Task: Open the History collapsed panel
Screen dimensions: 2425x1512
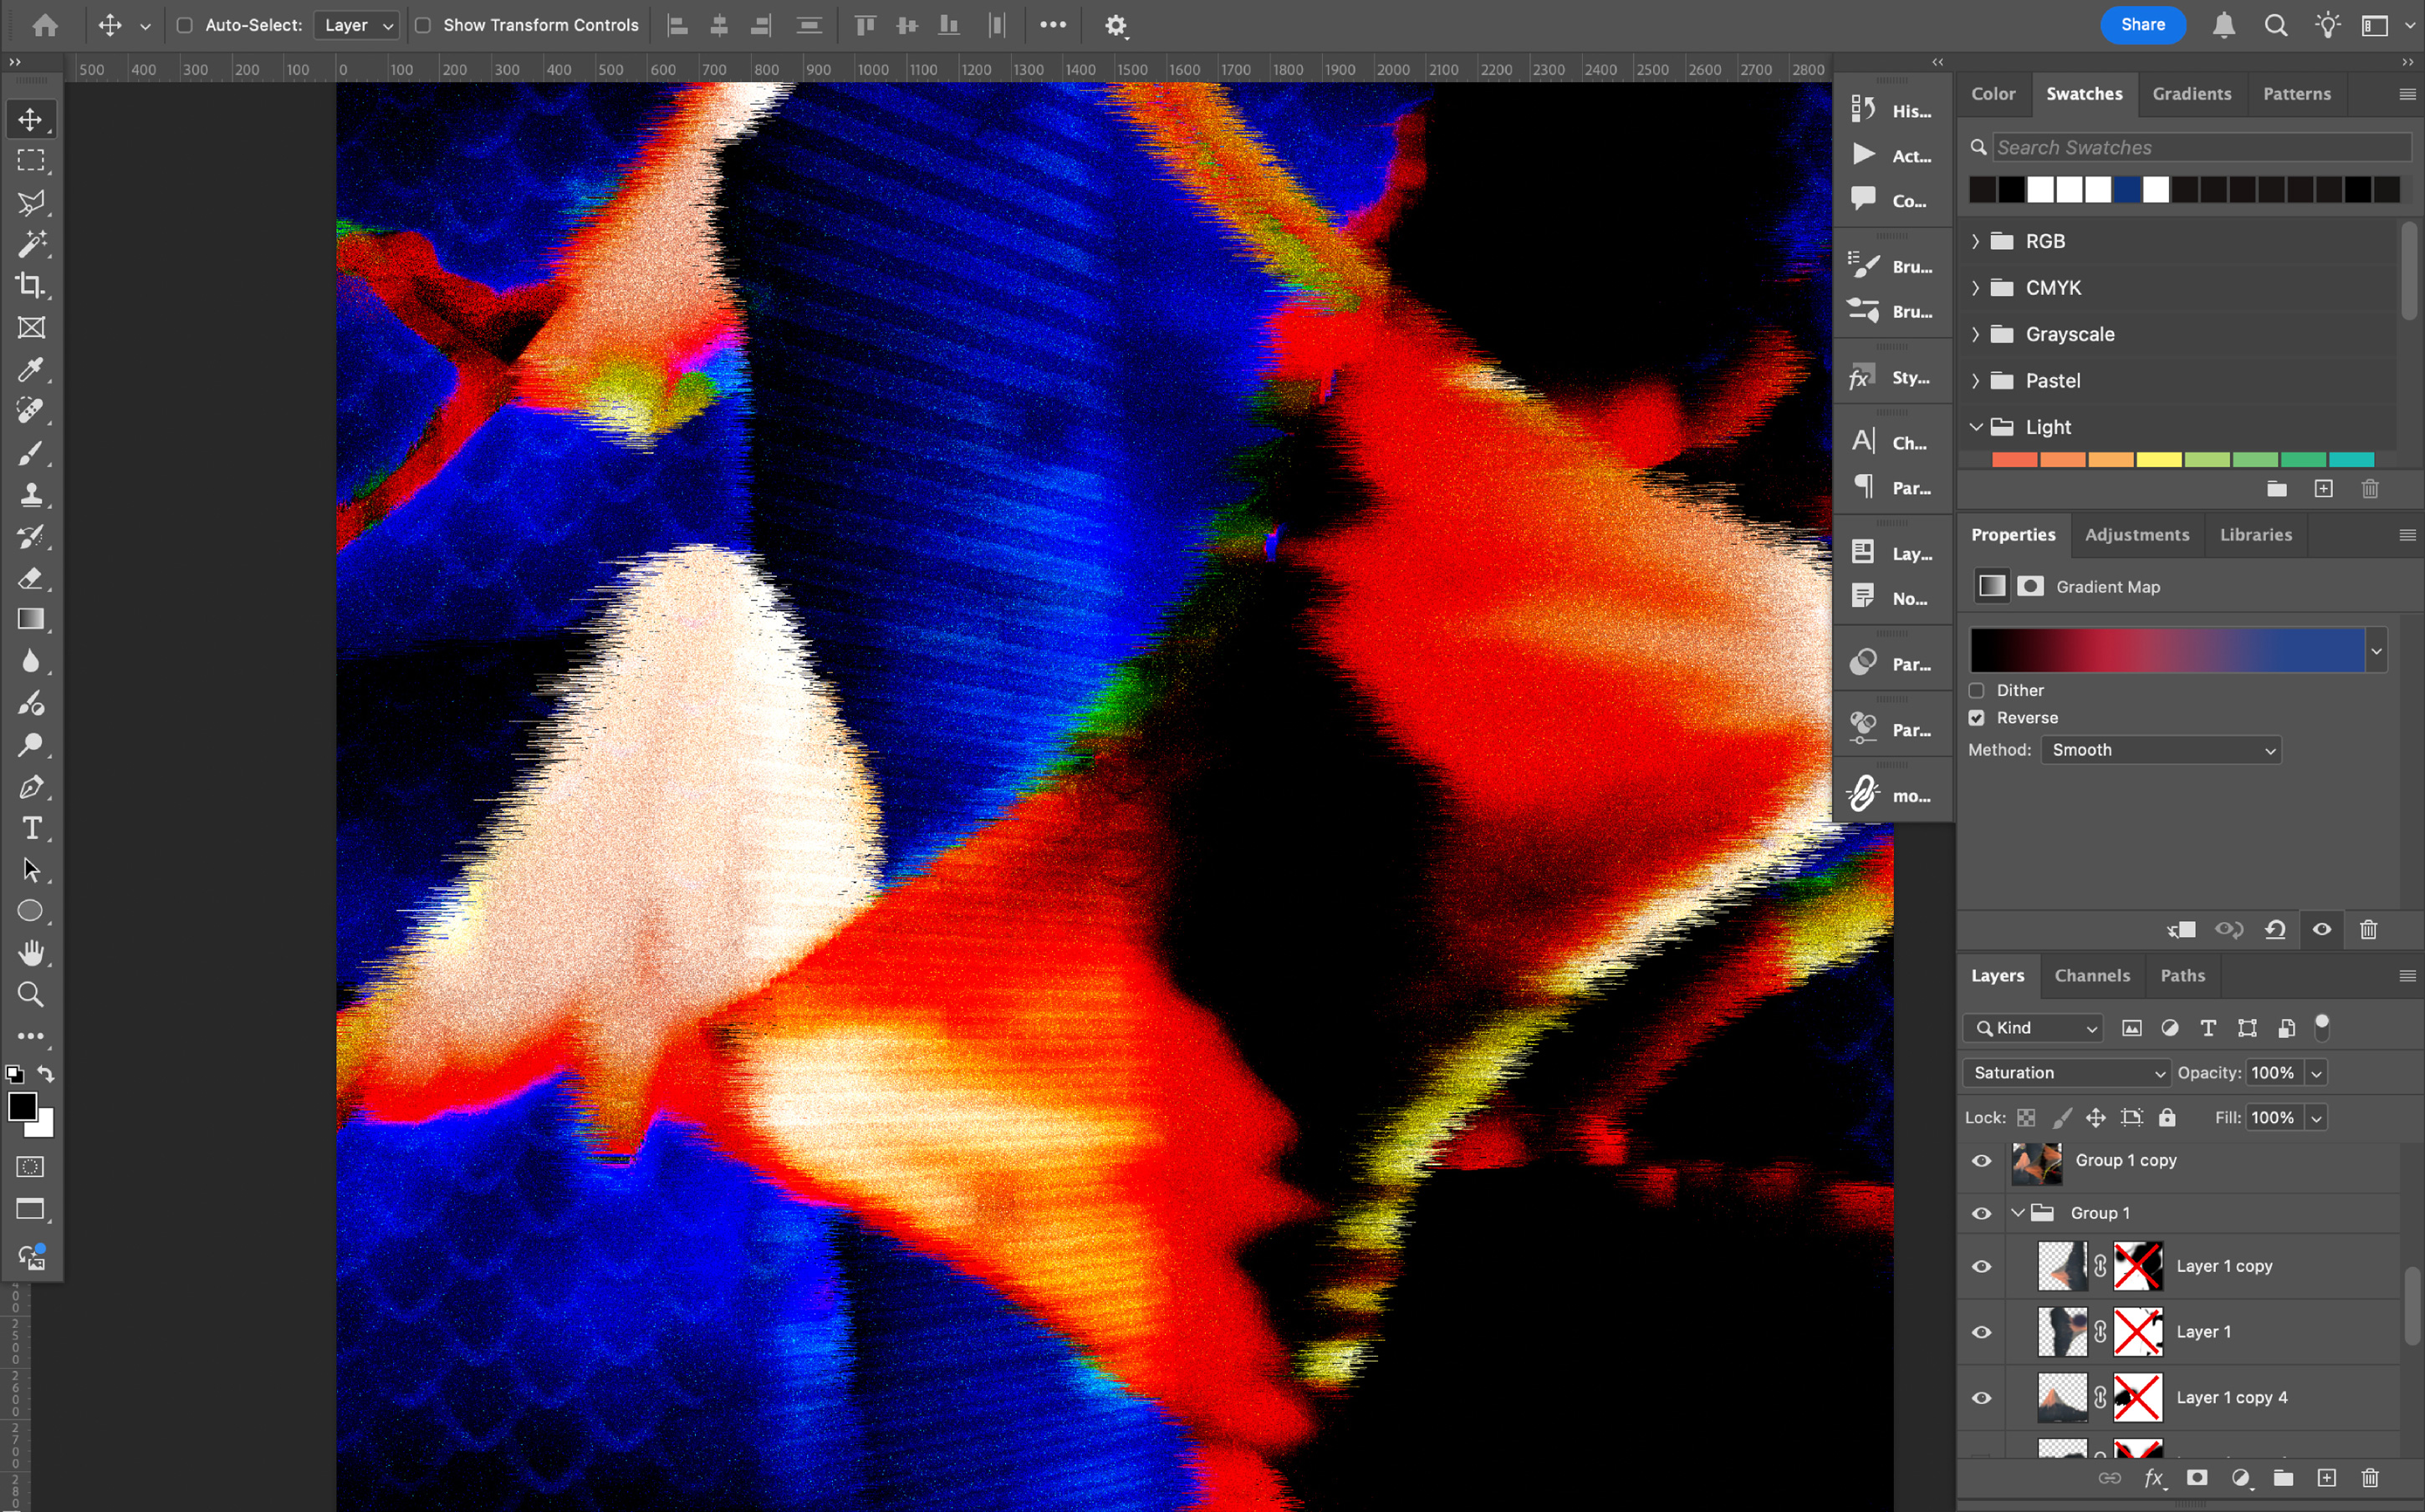Action: (1891, 110)
